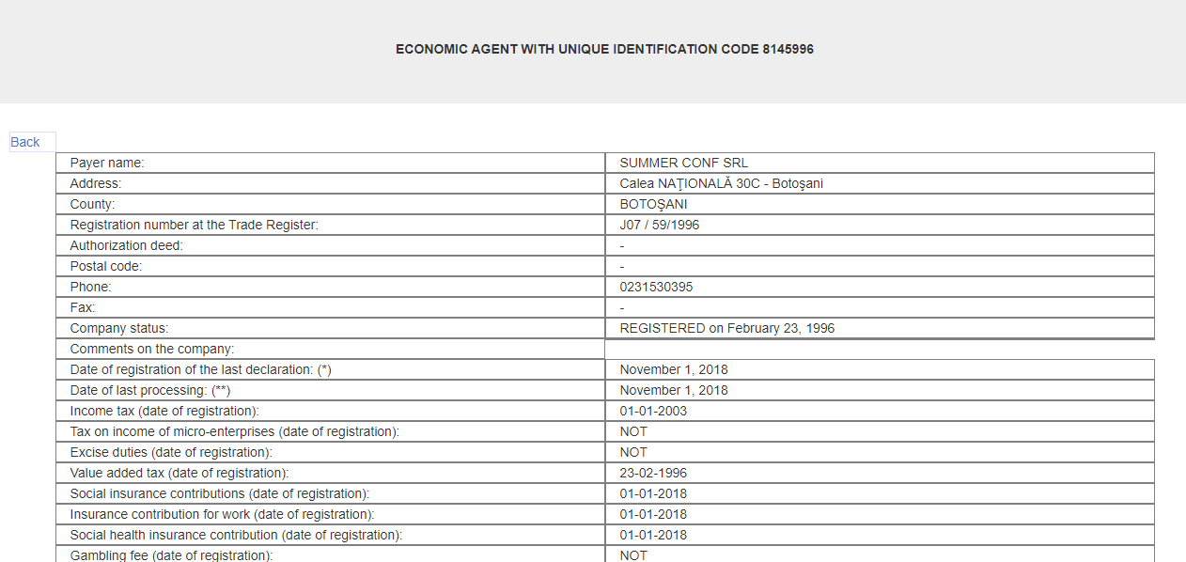Image resolution: width=1186 pixels, height=562 pixels.
Task: Click the Income tax registration date 01-01-2003
Action: [x=653, y=411]
